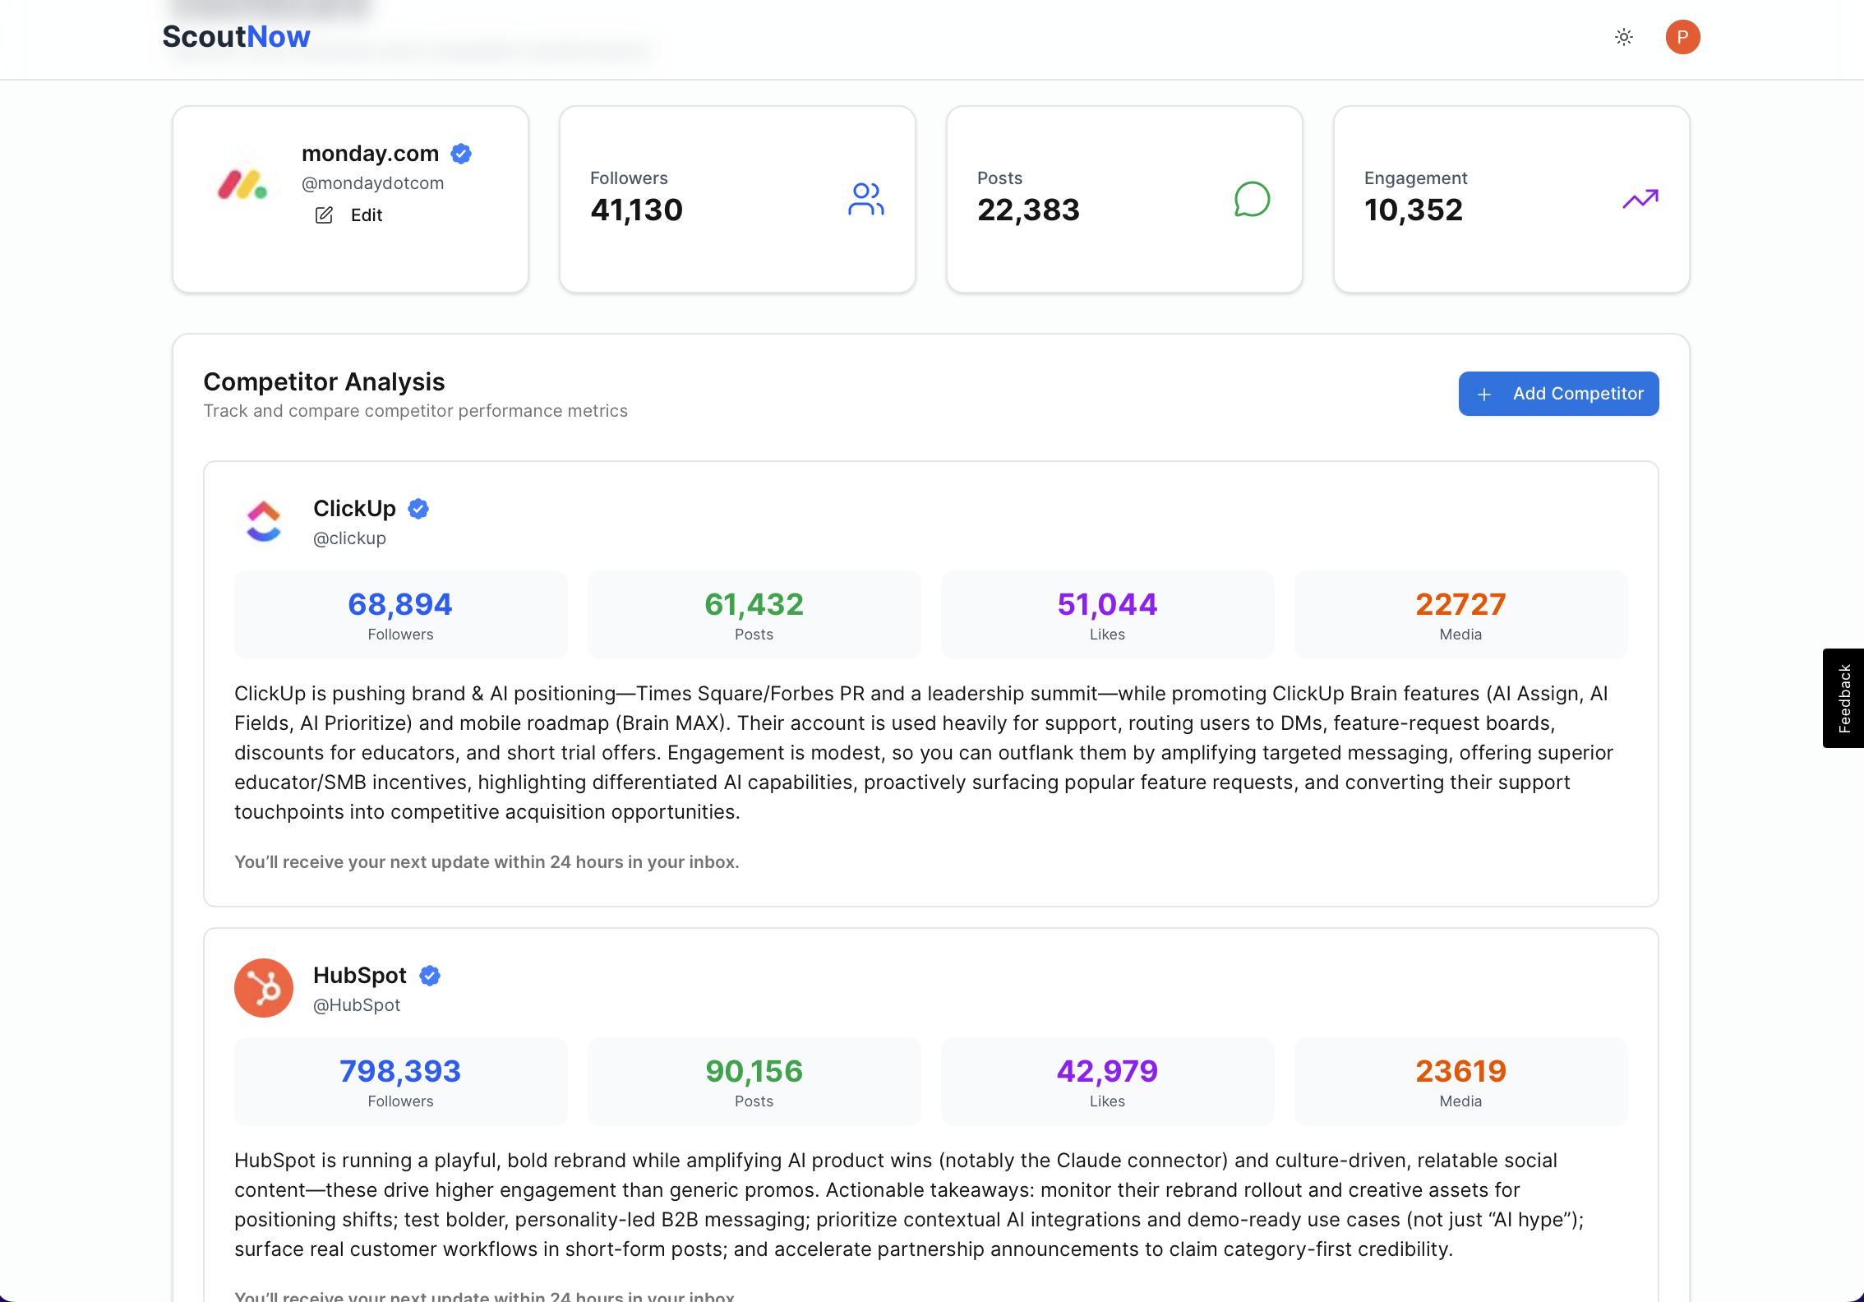1864x1302 pixels.
Task: Toggle the light/dark theme sun icon
Action: pos(1624,37)
